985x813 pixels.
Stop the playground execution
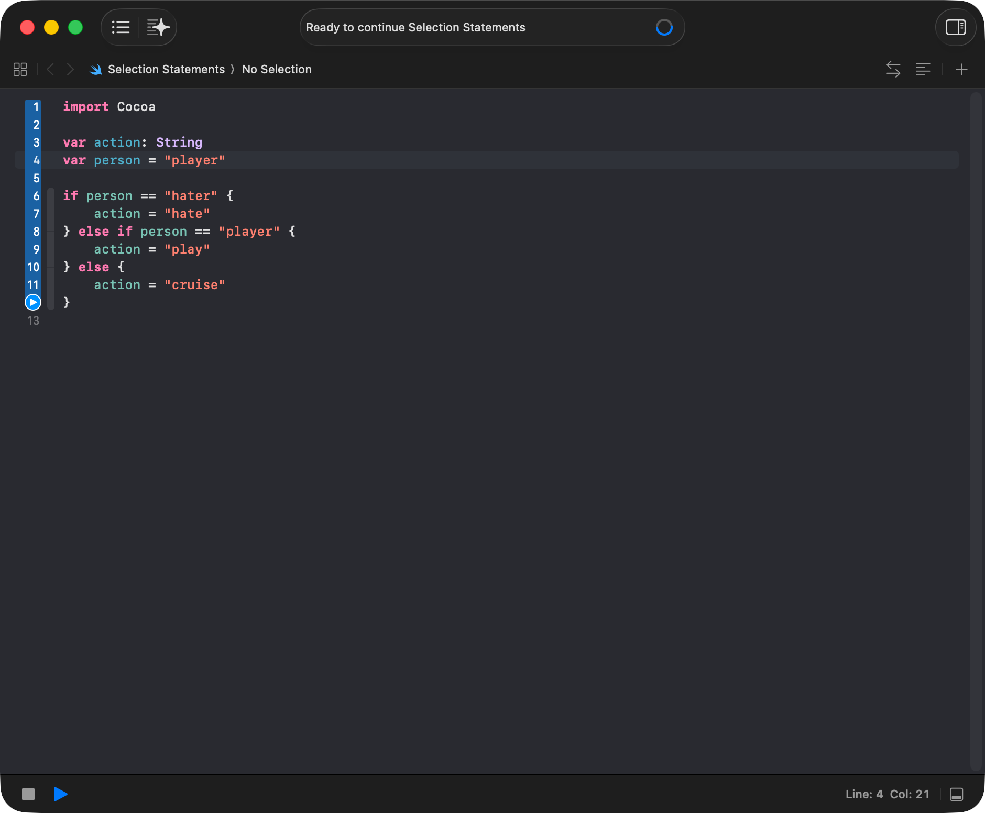(28, 794)
